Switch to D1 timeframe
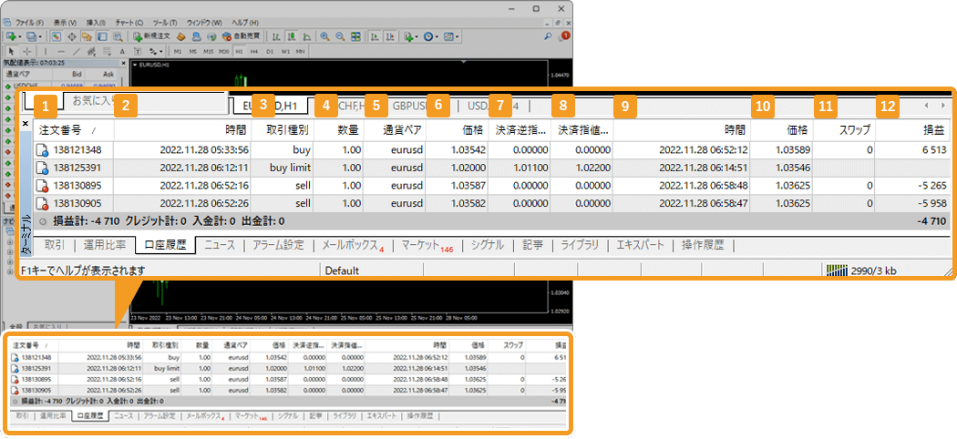Viewport: 957px width, 439px height. pos(270,52)
